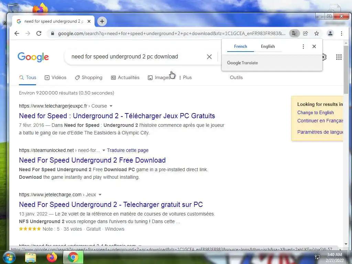Switch to the Actualités search tab

pos(125,77)
